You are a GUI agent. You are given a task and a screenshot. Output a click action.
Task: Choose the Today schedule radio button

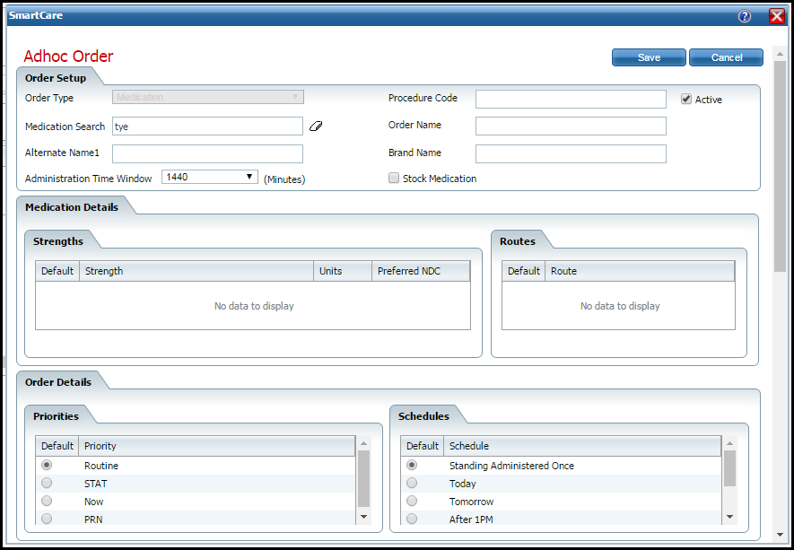(412, 483)
